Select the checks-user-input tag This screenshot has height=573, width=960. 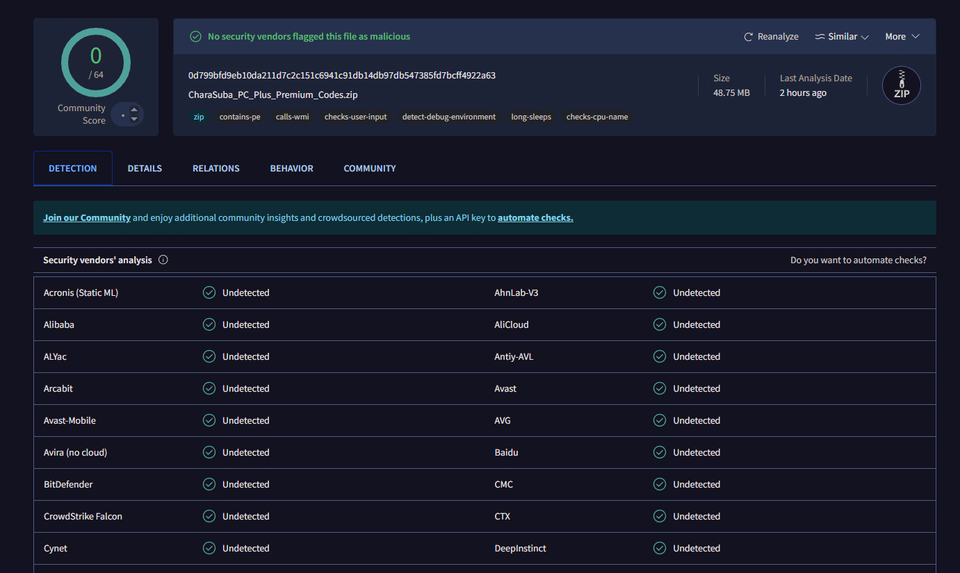[356, 117]
